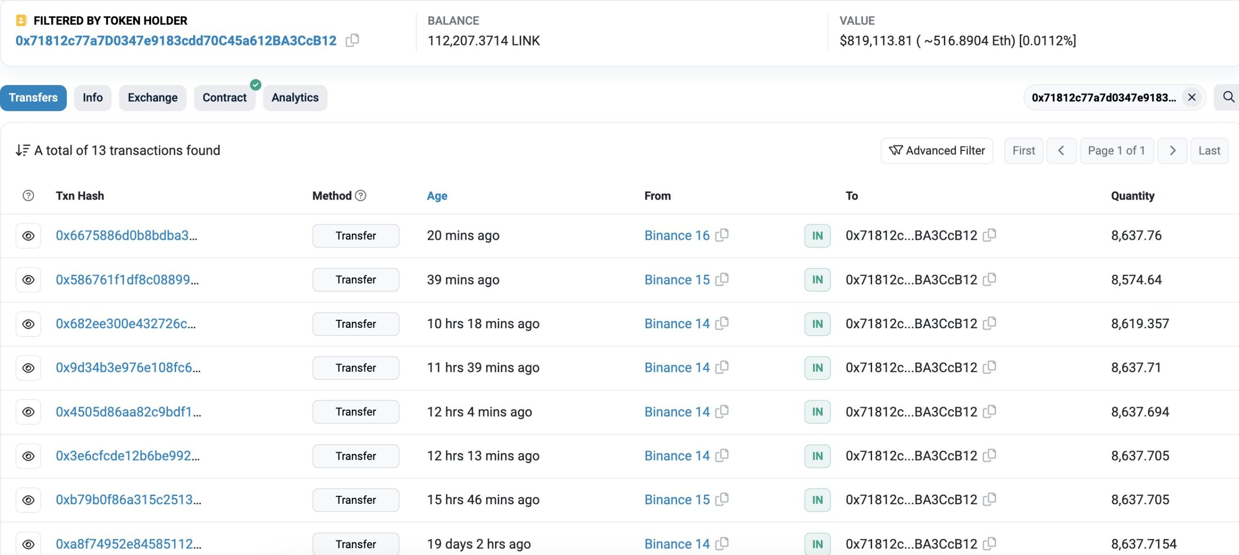Click help icon beside Txn Hash header
Screen dimensions: 1239x555
(x=29, y=195)
